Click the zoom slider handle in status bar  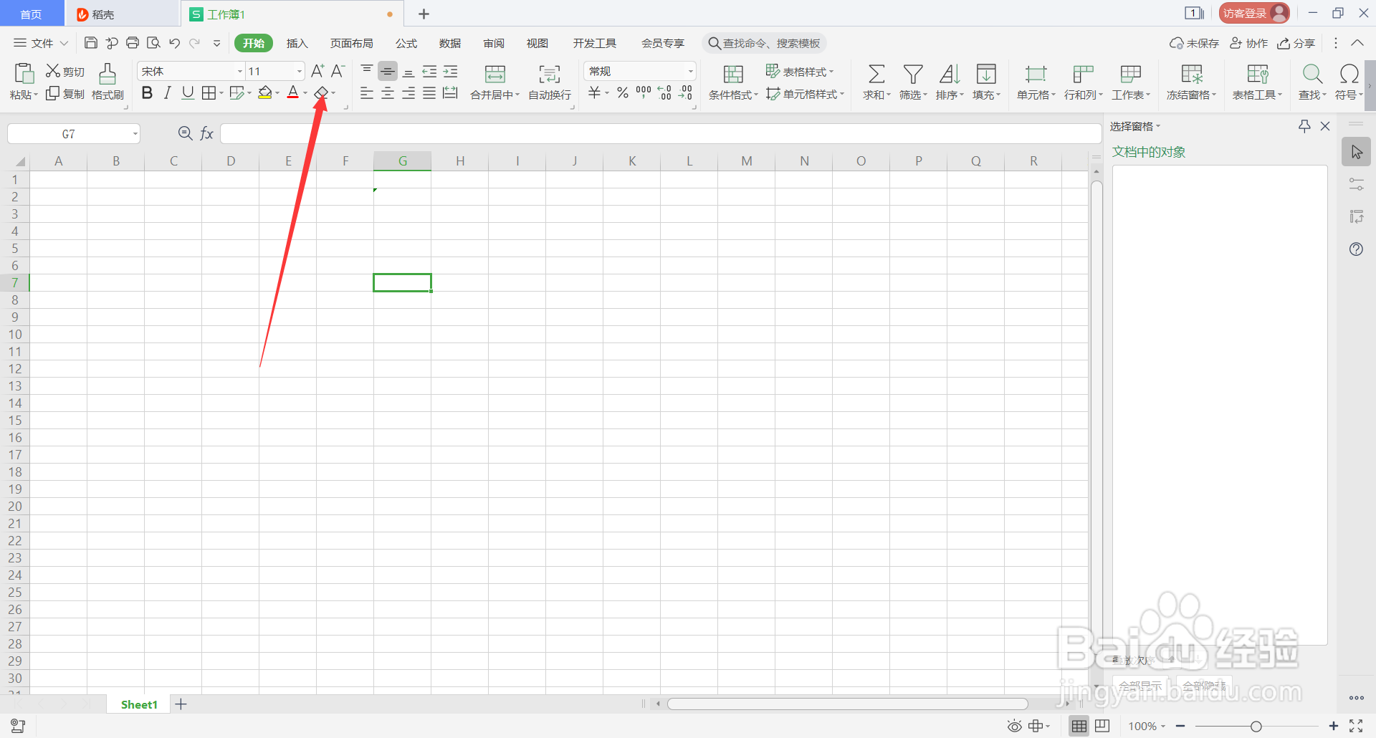(x=1256, y=726)
